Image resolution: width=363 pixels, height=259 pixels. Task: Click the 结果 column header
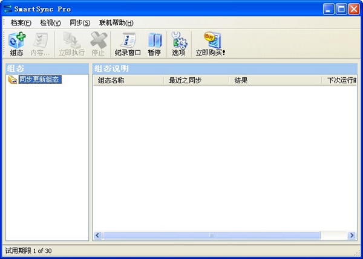pos(275,80)
